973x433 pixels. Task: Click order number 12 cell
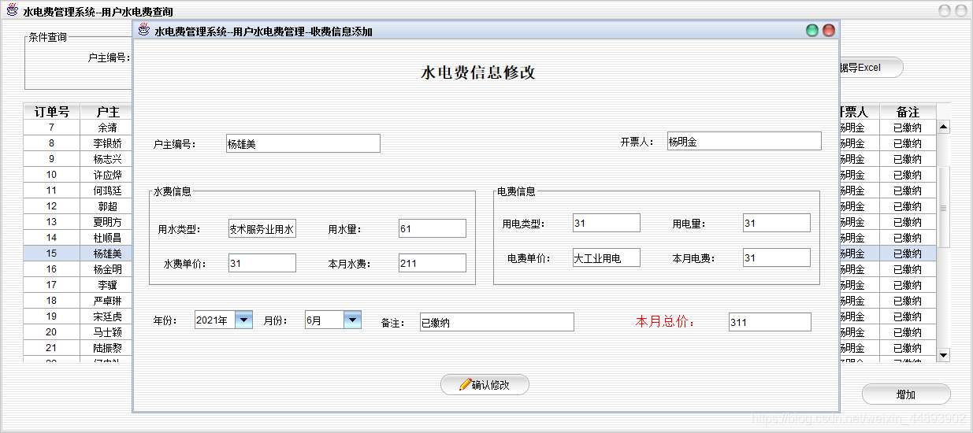[x=52, y=206]
